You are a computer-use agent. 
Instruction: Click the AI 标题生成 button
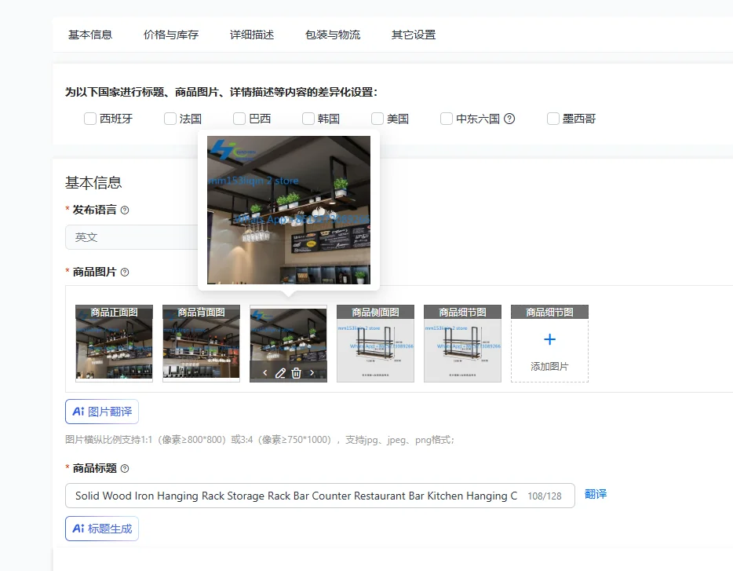tap(102, 529)
